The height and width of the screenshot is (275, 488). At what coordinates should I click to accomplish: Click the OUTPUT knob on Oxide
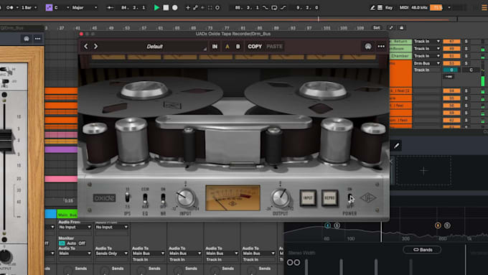click(x=281, y=197)
